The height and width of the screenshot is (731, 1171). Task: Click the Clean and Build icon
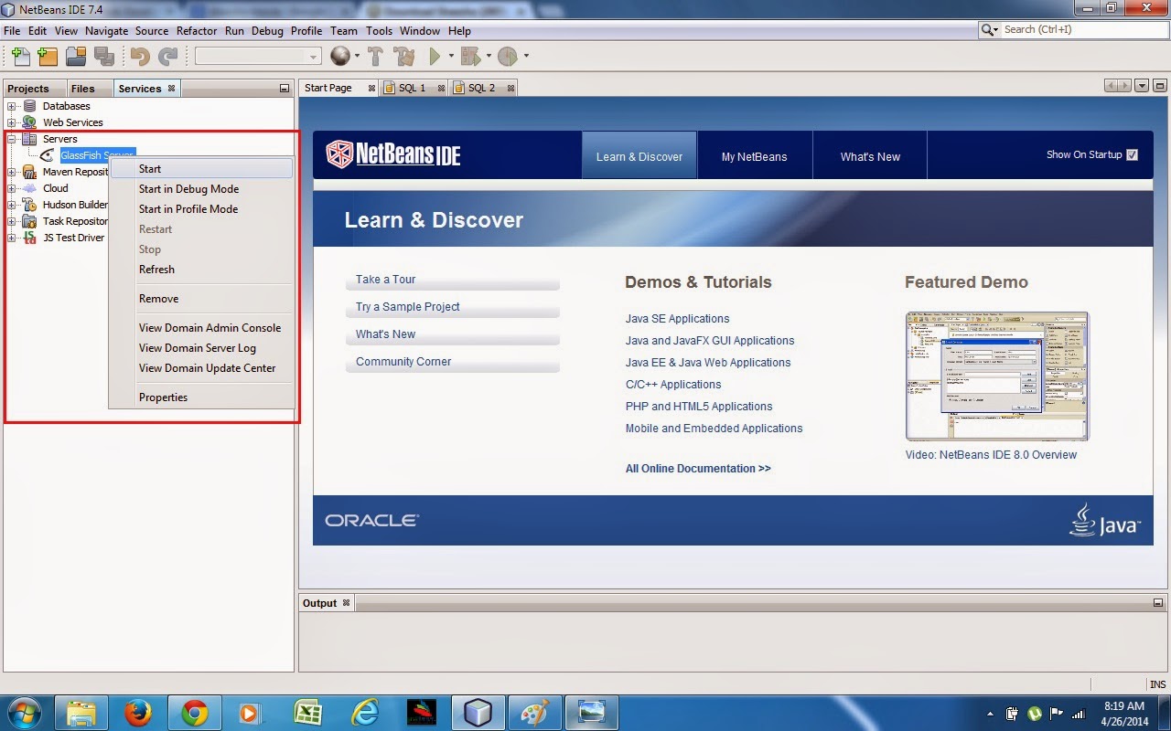[403, 57]
